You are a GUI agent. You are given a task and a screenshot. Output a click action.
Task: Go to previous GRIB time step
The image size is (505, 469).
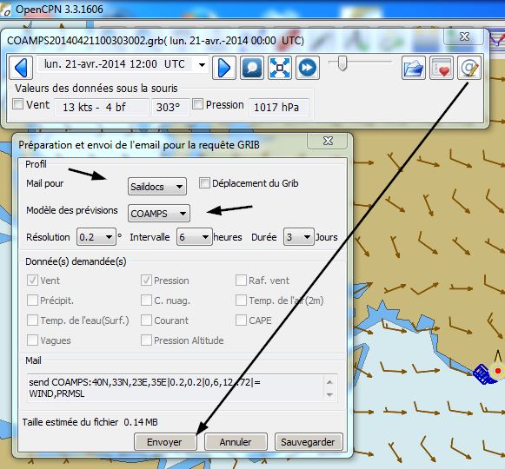21,68
